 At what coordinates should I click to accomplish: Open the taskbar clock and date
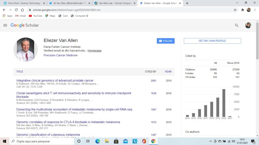pos(242,141)
